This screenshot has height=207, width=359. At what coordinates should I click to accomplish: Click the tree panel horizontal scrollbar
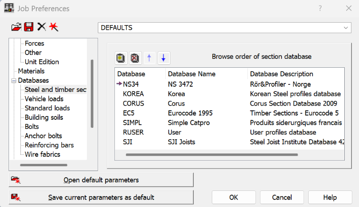44,165
